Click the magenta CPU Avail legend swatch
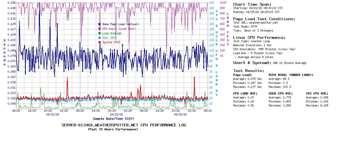This screenshot has height=146, width=346. tap(100, 29)
